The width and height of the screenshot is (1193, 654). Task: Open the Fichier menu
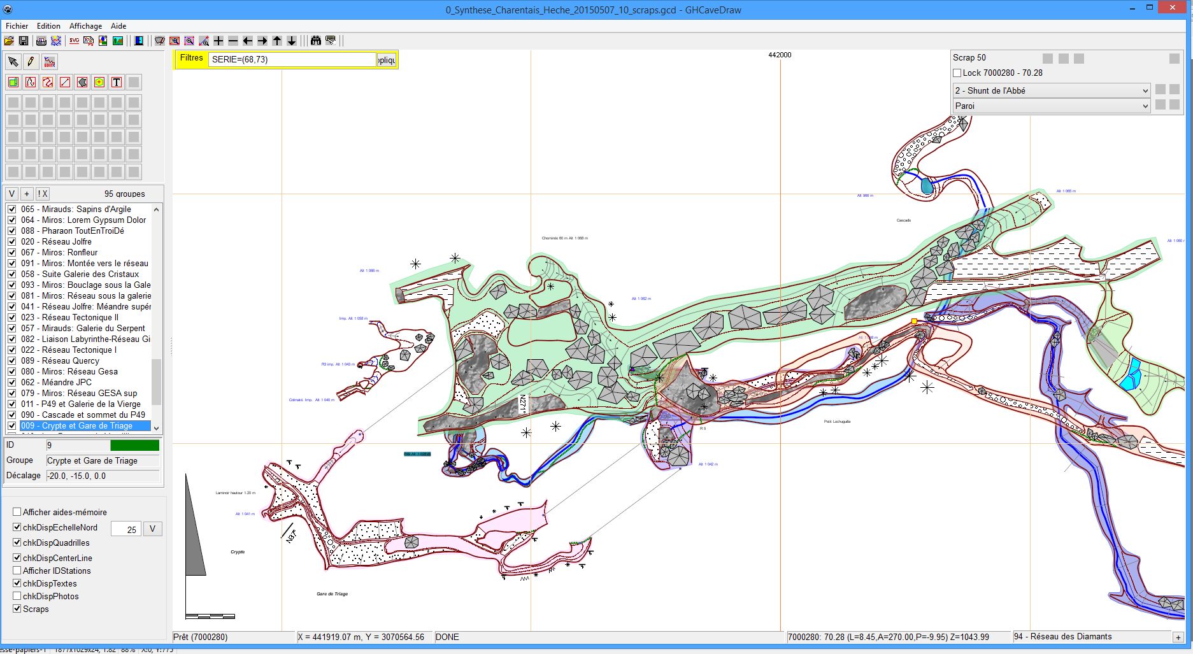coord(17,26)
